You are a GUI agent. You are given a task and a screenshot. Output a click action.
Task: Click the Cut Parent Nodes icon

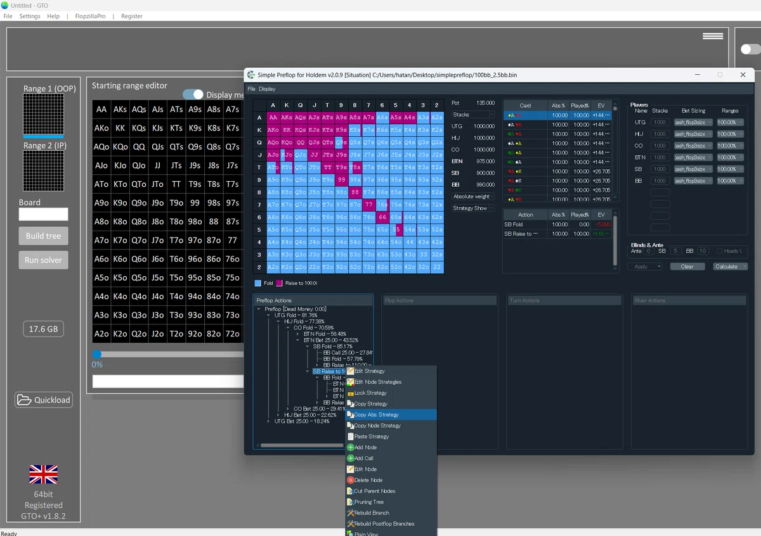click(x=350, y=491)
